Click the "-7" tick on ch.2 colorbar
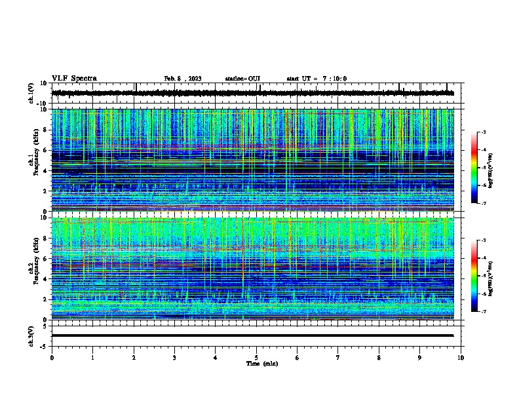The height and width of the screenshot is (401, 519). click(483, 311)
